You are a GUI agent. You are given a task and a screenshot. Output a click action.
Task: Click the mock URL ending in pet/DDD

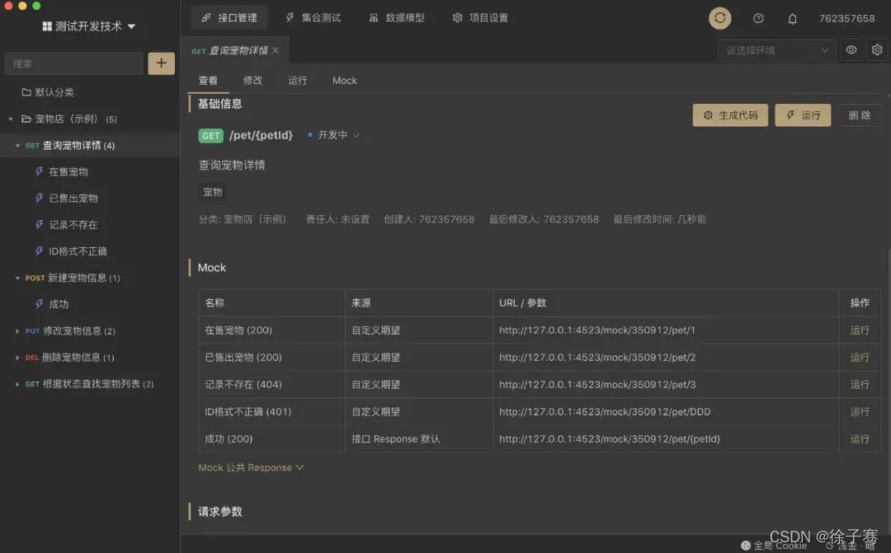605,411
